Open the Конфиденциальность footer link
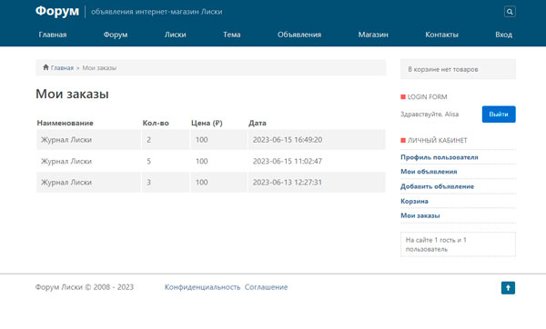Screen dimensions: 546x329 202,287
